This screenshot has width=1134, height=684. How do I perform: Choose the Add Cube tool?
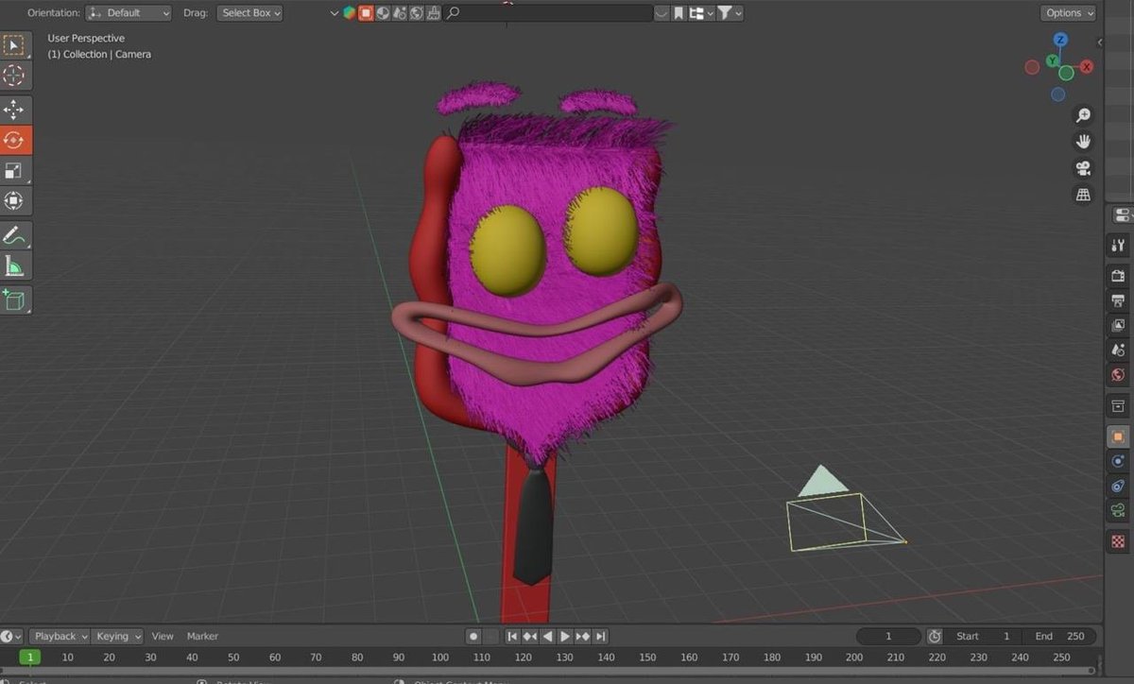tap(14, 299)
